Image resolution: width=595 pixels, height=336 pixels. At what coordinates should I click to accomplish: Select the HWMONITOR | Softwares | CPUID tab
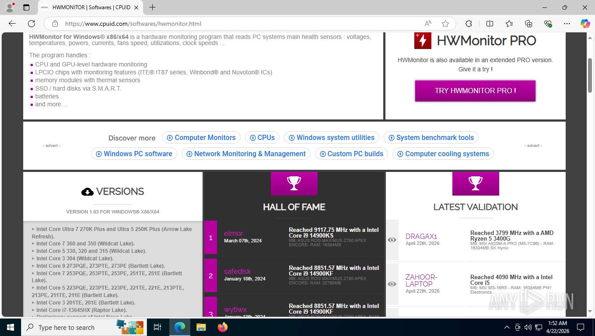pyautogui.click(x=91, y=7)
